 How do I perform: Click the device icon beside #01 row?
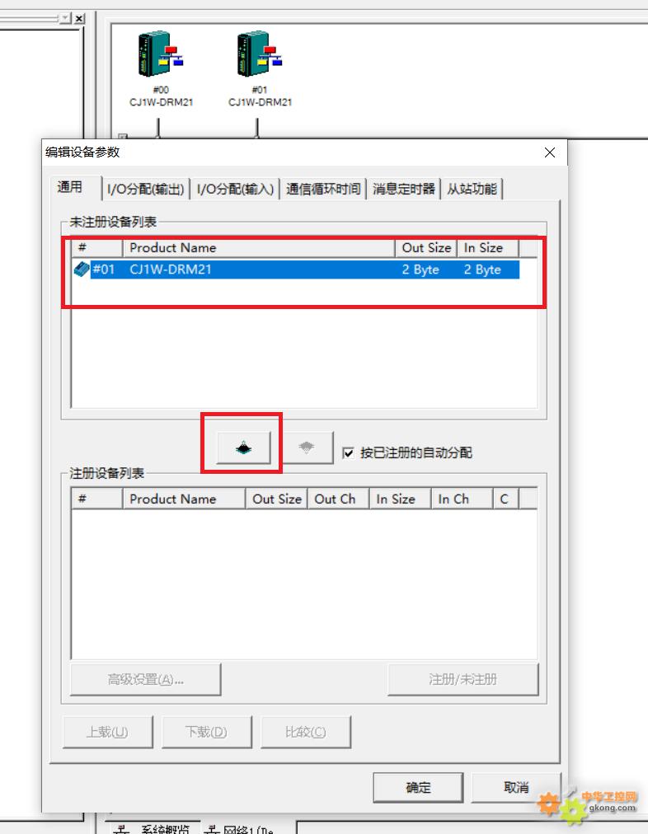click(x=82, y=269)
